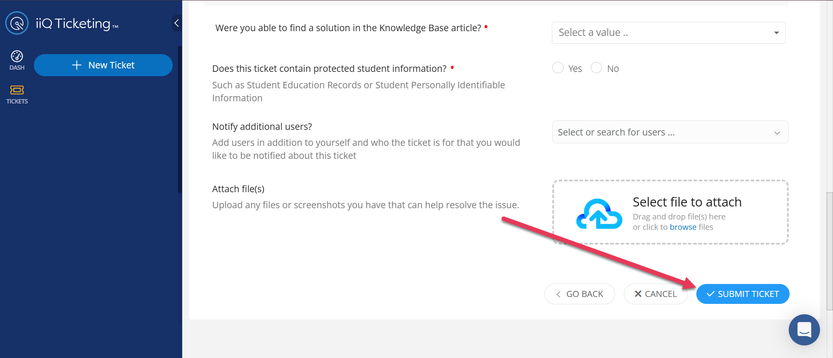Viewport: 833px width, 358px height.
Task: Click the plus icon on New Ticket
Action: pyautogui.click(x=76, y=65)
